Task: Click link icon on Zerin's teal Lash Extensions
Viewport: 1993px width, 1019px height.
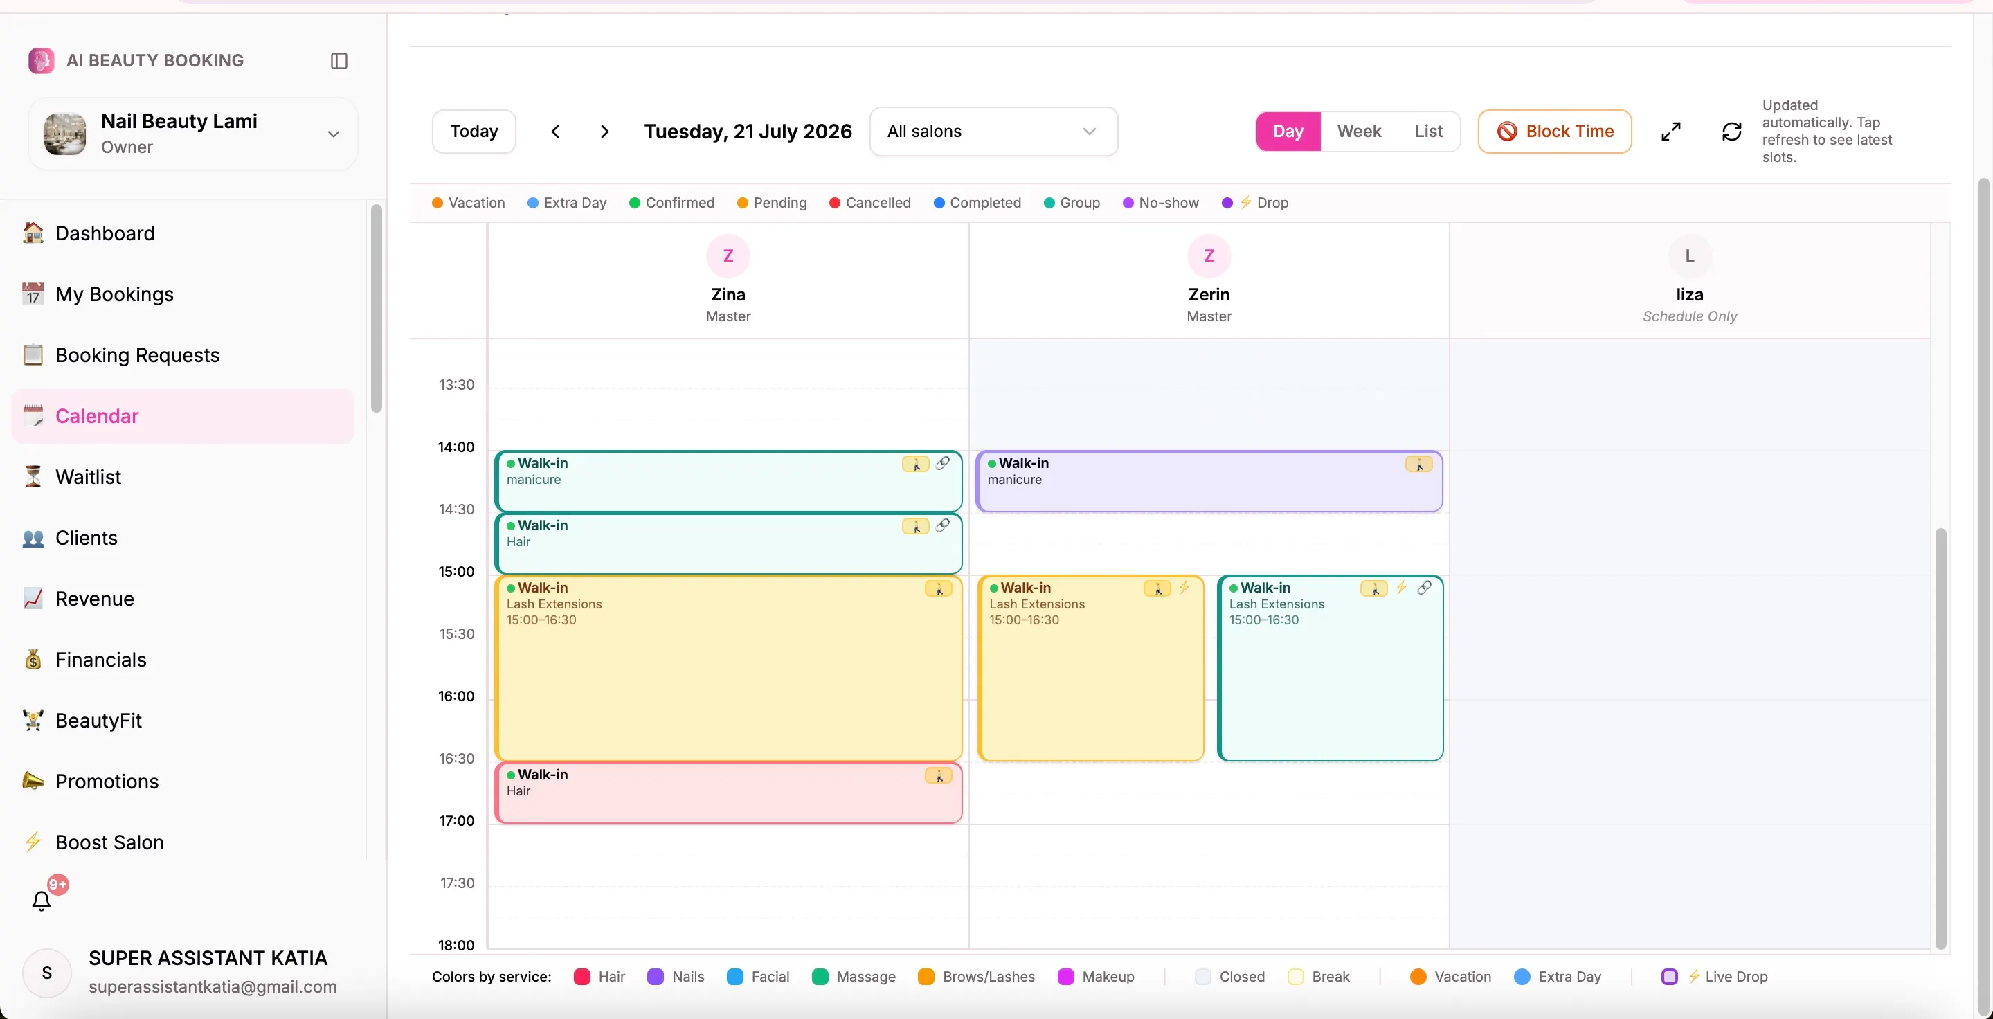Action: (1425, 588)
